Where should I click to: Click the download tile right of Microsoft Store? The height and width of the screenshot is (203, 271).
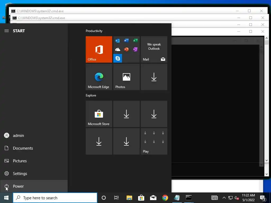(126, 114)
